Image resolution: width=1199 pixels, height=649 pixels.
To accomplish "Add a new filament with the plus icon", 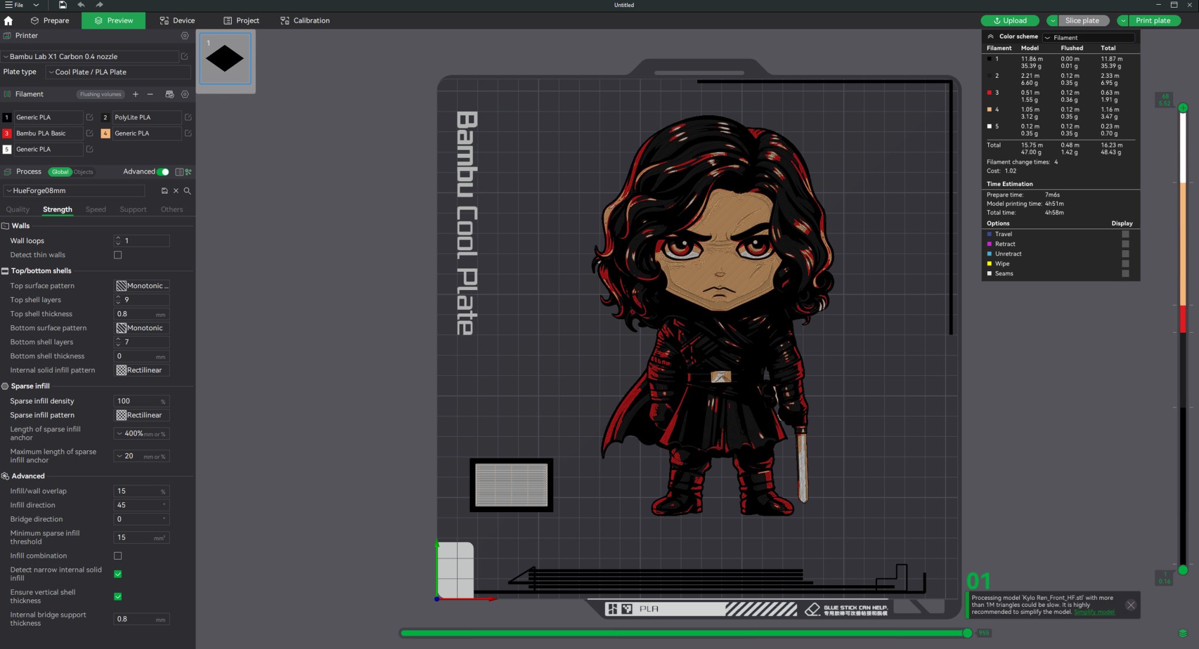I will click(135, 94).
